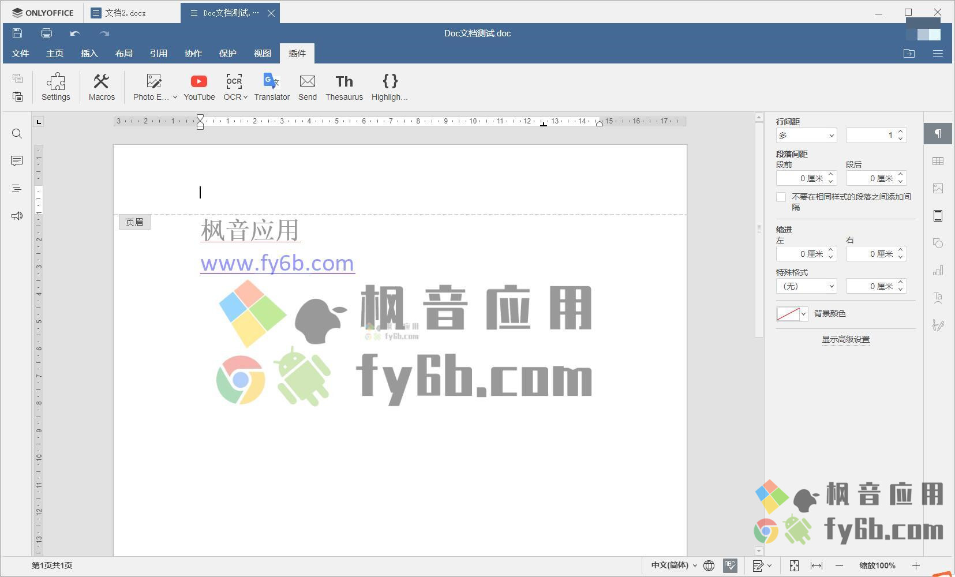This screenshot has height=577, width=955.
Task: Open the Highlight code plugin
Action: 390,87
